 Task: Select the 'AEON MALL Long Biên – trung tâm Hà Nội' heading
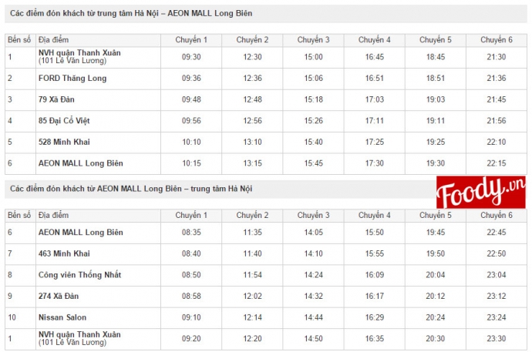[x=131, y=189]
